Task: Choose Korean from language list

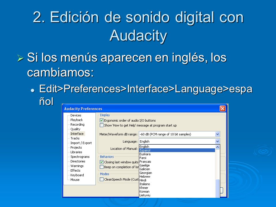Action: pos(177,191)
